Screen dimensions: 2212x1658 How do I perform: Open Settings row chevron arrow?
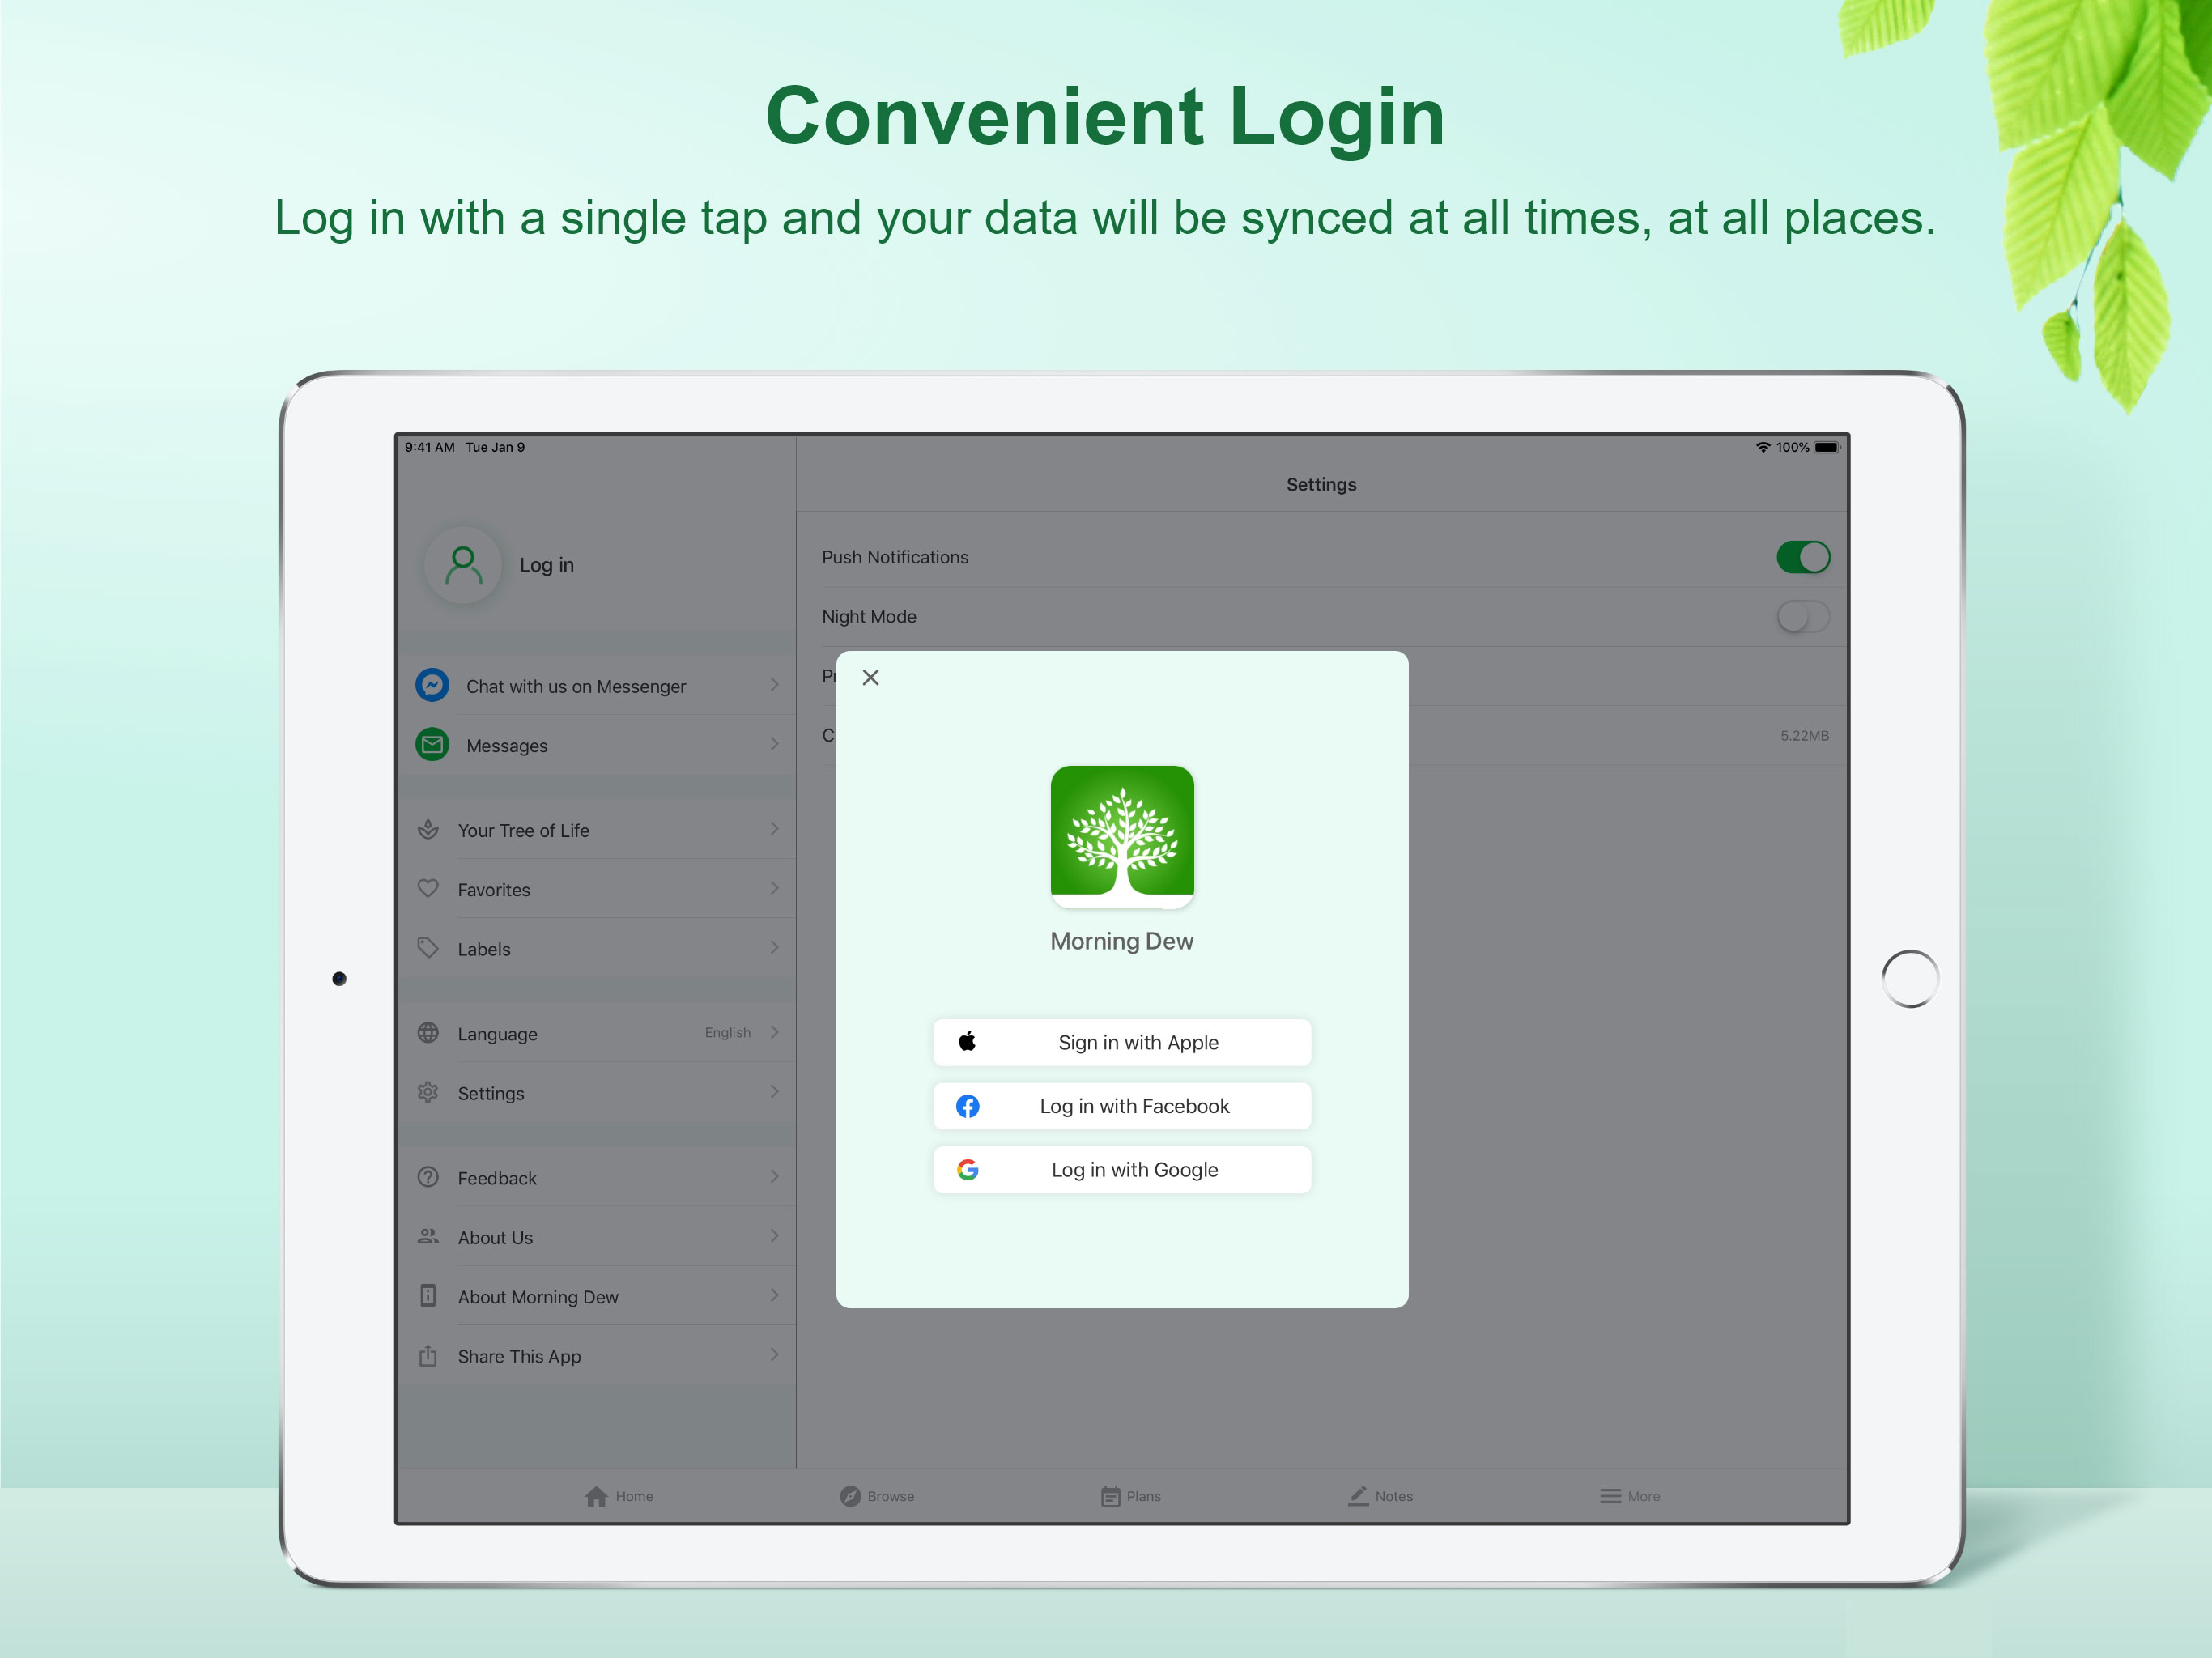[774, 1092]
